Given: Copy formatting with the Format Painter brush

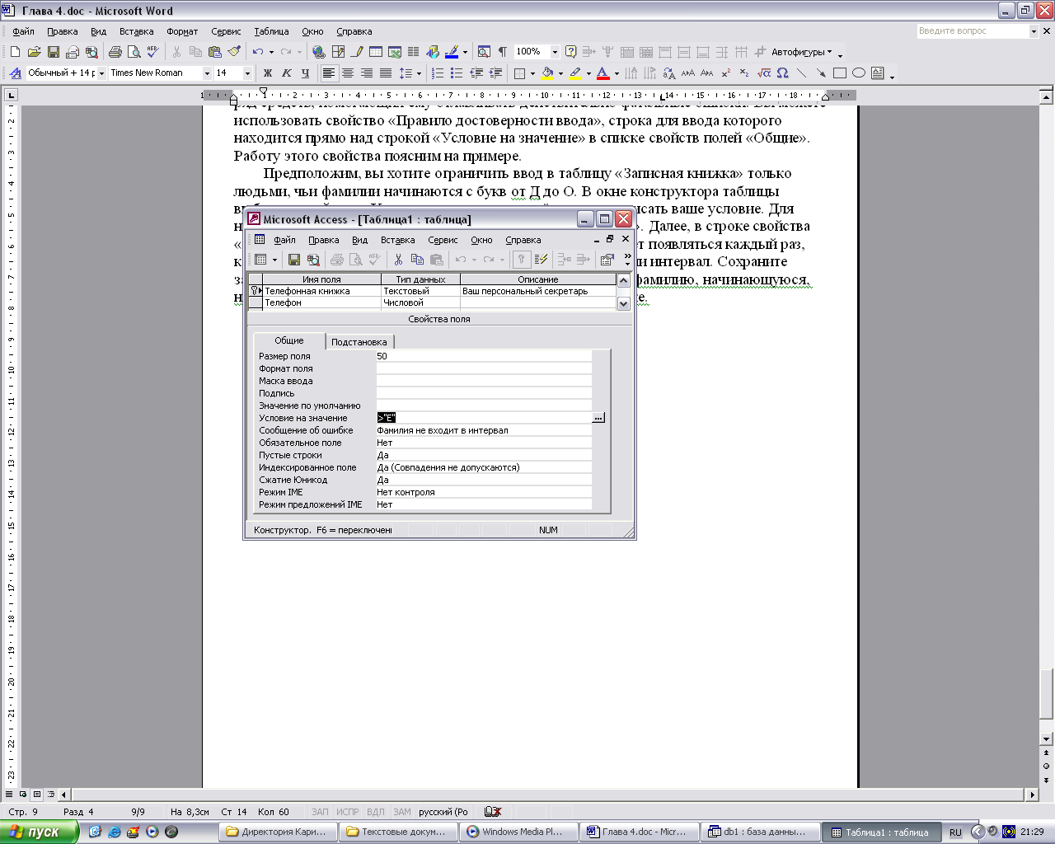Looking at the screenshot, I should [x=234, y=52].
